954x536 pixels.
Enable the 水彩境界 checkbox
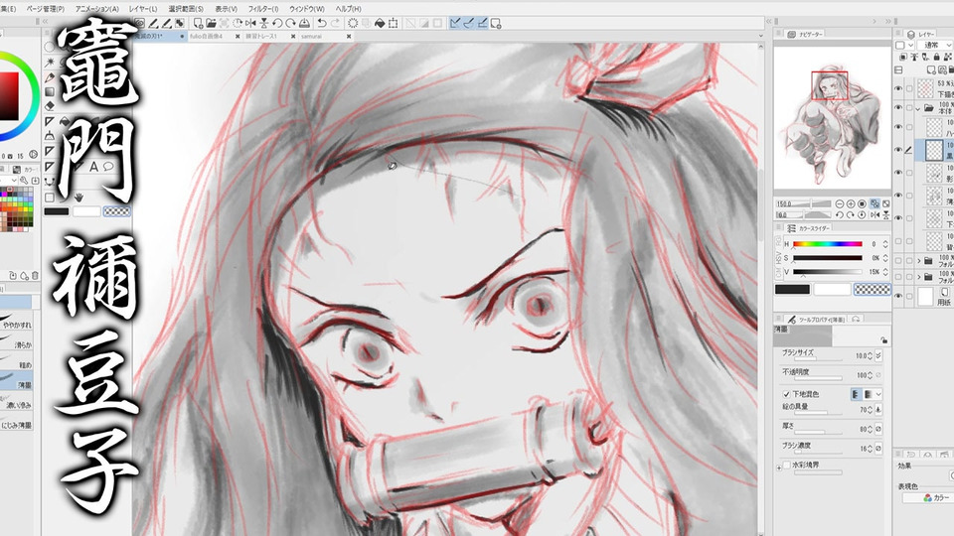pyautogui.click(x=786, y=465)
